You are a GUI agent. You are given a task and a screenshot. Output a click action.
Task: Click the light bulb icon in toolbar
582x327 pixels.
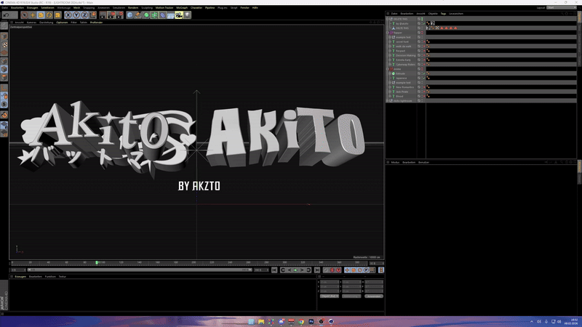(187, 15)
